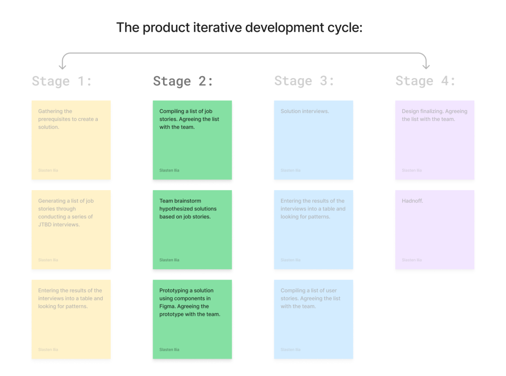Select the diagram title about the iterative development cycle
The width and height of the screenshot is (506, 376).
click(239, 28)
